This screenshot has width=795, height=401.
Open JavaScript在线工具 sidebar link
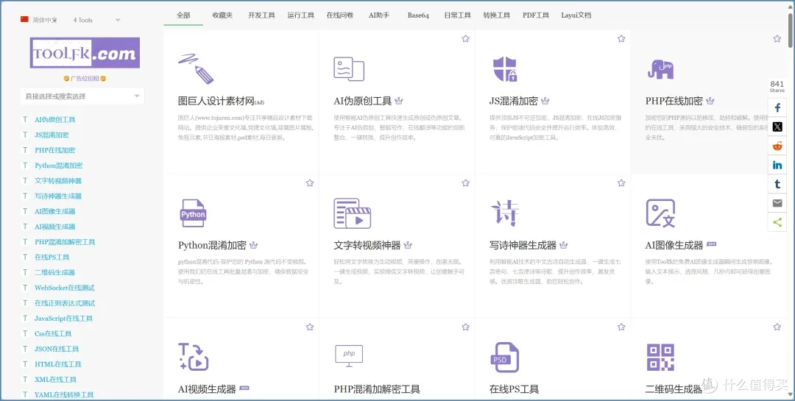point(63,319)
